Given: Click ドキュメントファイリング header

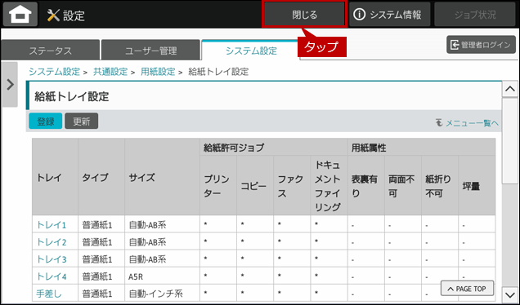Looking at the screenshot, I should [329, 186].
